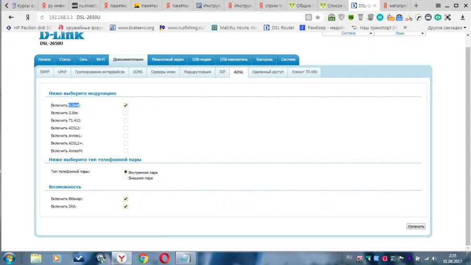Click the Изменить button
The image size is (471, 265).
click(x=416, y=227)
